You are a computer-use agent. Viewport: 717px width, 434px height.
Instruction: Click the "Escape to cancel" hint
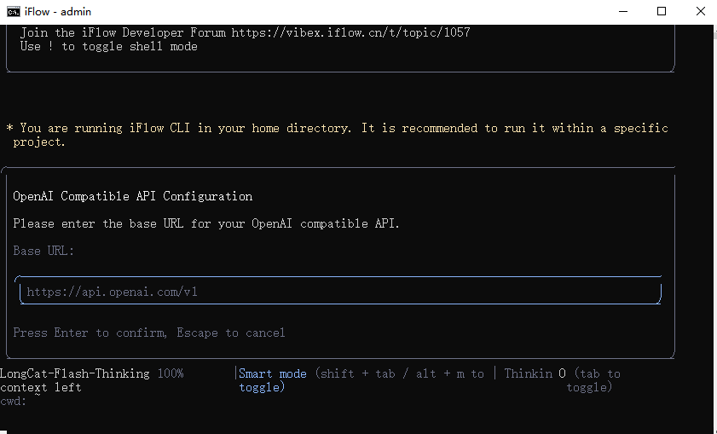click(x=231, y=333)
